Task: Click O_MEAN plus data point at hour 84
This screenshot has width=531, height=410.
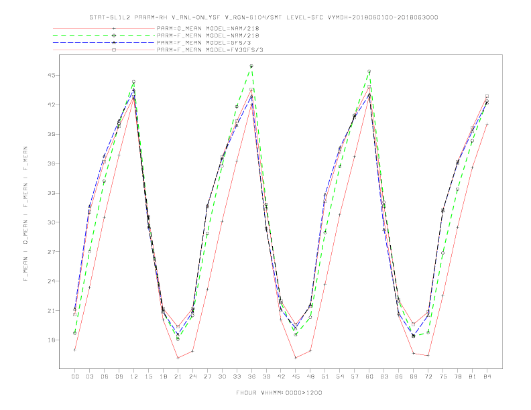Action: [487, 124]
